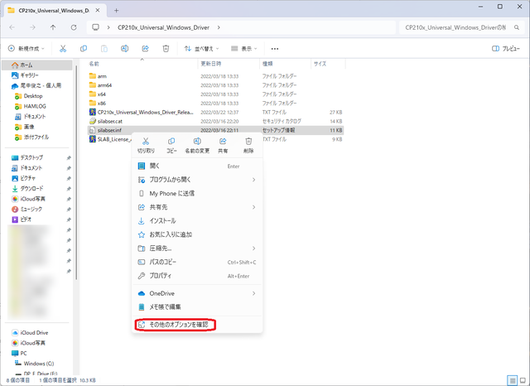
Task: Select CP210x_Universal_Windows_Driver_Relea... text file
Action: coord(215,112)
